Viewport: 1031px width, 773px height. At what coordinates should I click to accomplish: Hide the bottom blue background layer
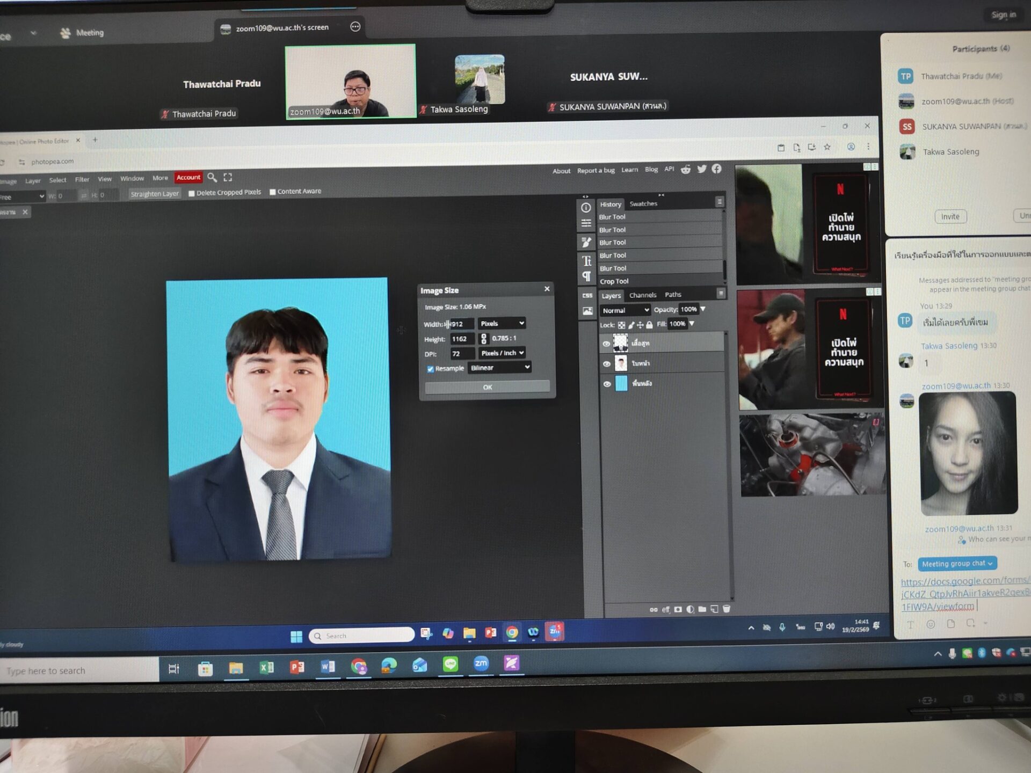pos(607,384)
